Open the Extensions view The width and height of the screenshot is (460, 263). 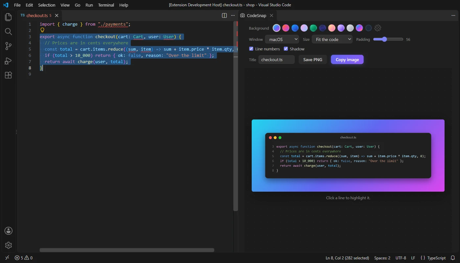pos(9,75)
